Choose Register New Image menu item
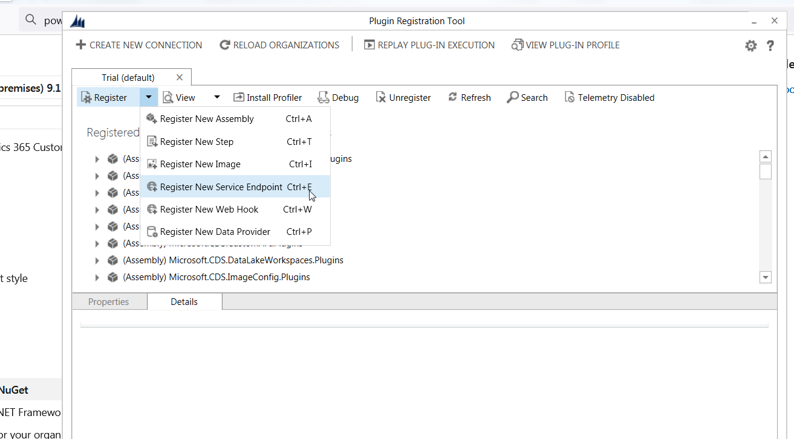Viewport: 794px width, 439px height. click(235, 164)
